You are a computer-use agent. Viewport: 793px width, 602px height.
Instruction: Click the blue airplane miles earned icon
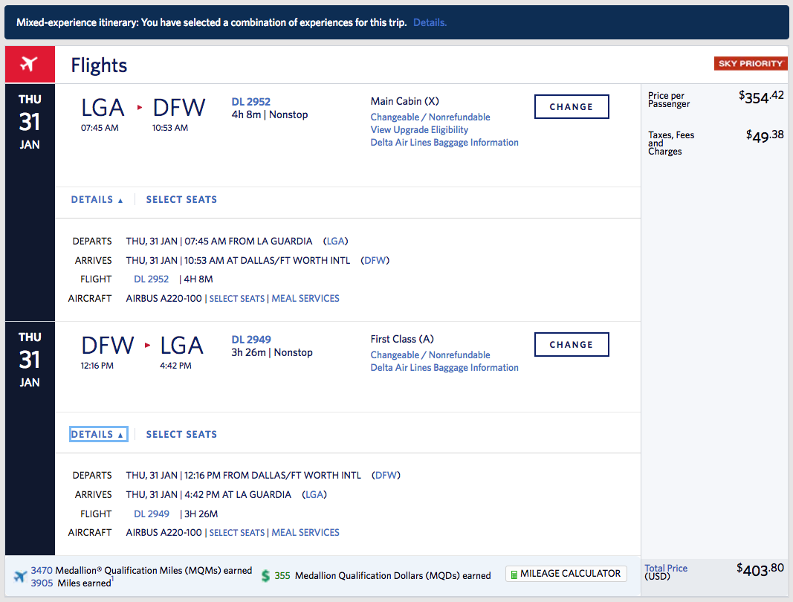click(20, 576)
